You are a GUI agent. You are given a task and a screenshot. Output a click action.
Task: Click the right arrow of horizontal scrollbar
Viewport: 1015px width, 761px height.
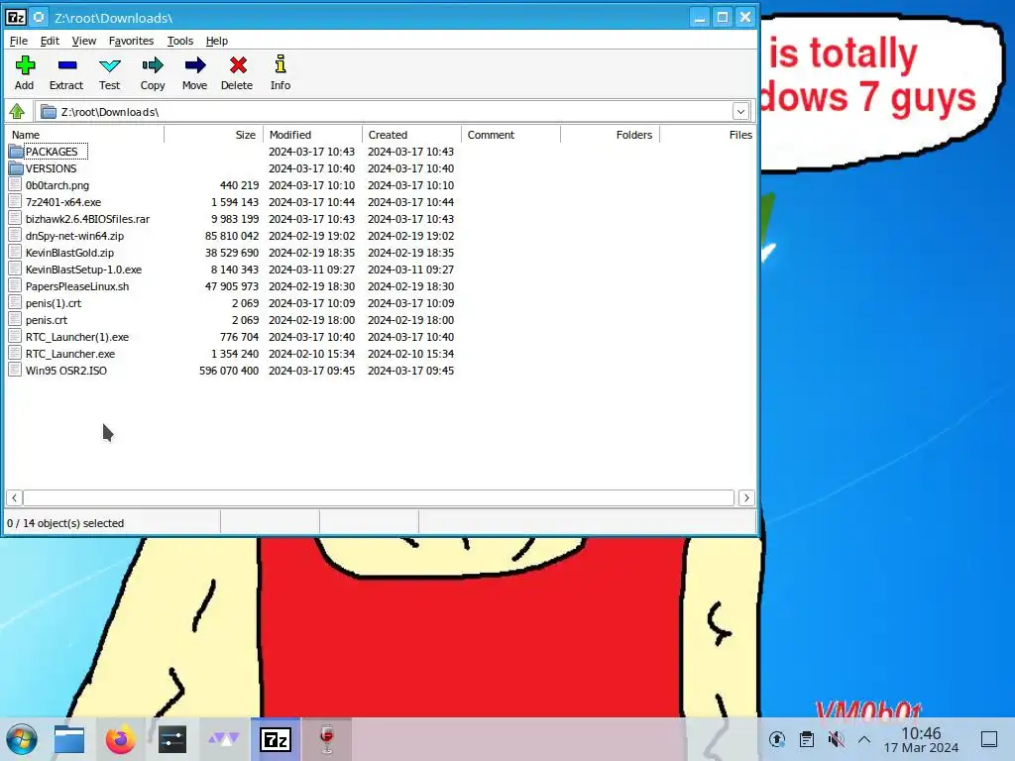pyautogui.click(x=746, y=497)
